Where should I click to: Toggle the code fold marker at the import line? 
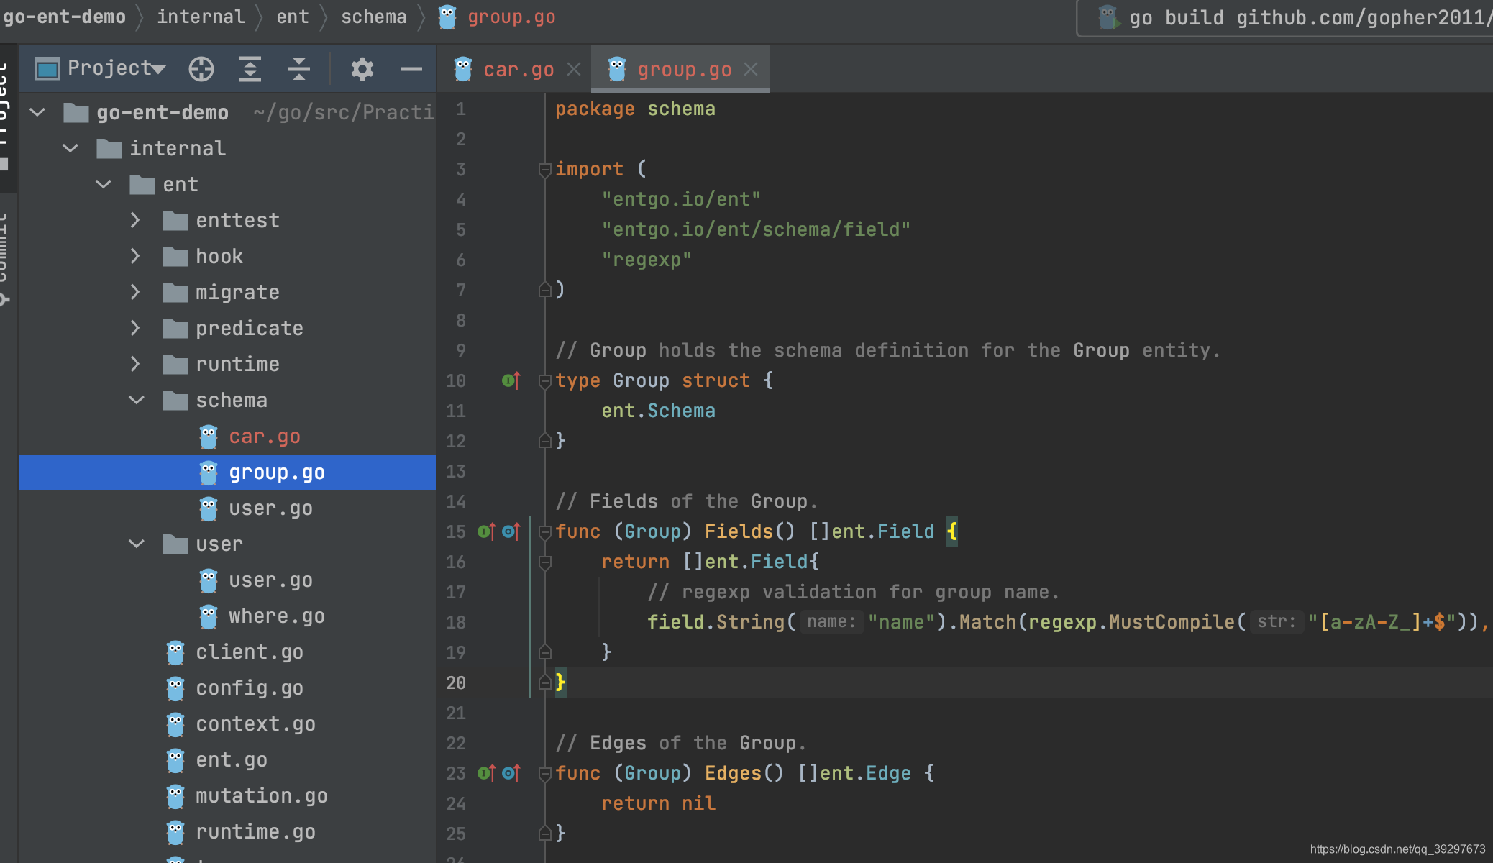[544, 170]
